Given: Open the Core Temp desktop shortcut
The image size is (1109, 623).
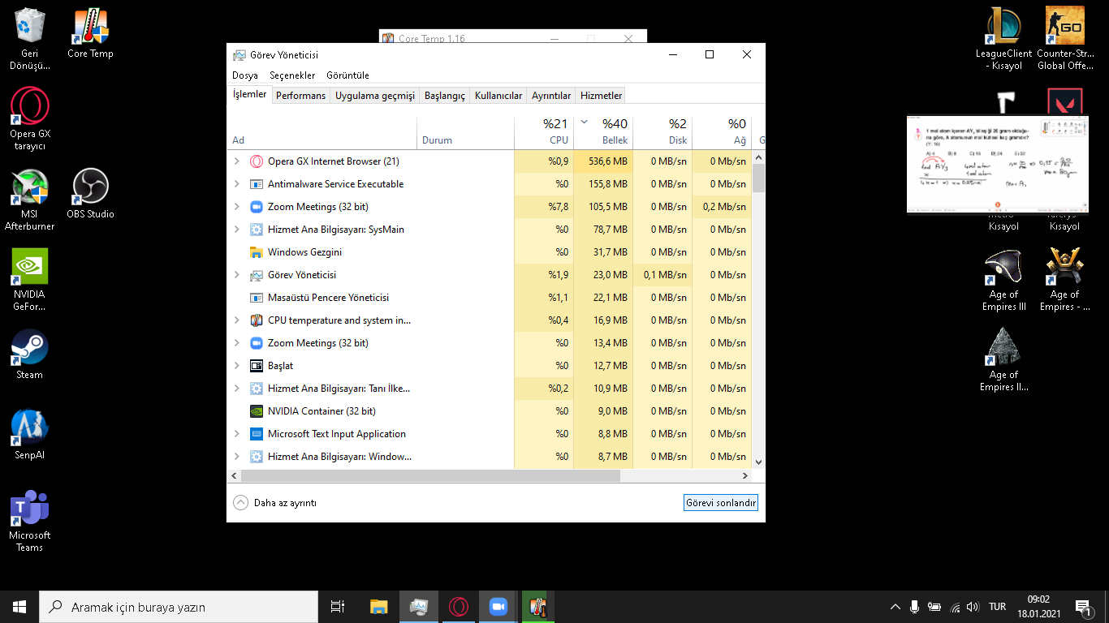Looking at the screenshot, I should [x=90, y=34].
